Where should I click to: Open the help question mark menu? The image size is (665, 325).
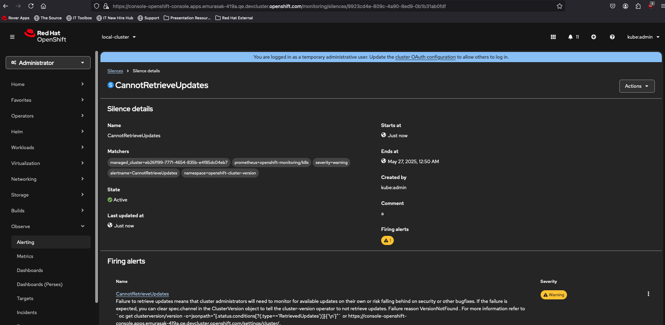[x=612, y=37]
